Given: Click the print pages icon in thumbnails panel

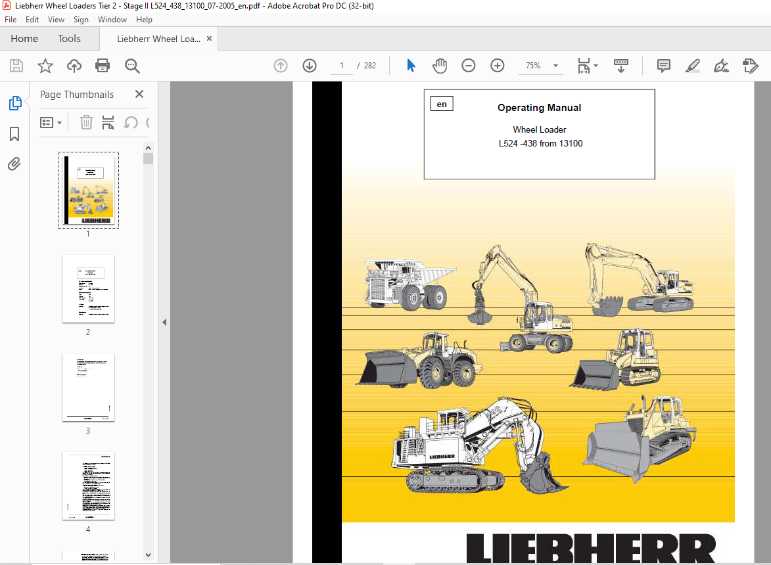Looking at the screenshot, I should (108, 122).
